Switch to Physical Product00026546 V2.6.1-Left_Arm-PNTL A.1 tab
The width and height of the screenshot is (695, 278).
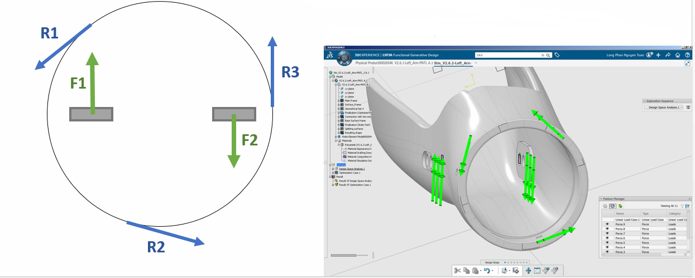tap(394, 64)
